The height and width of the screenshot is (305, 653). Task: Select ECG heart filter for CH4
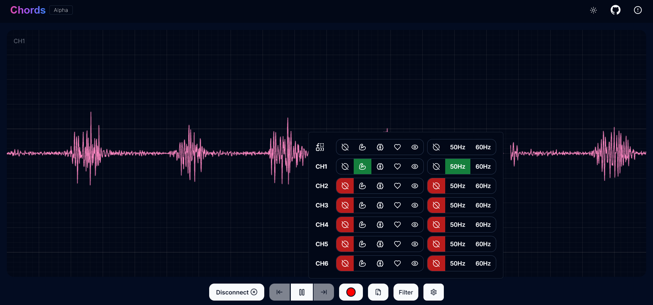[x=398, y=225]
